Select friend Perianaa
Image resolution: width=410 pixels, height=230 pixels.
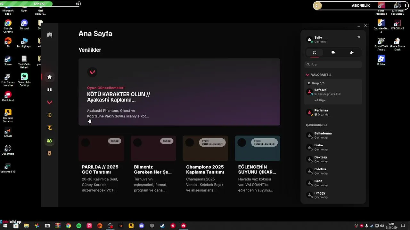[333, 112]
